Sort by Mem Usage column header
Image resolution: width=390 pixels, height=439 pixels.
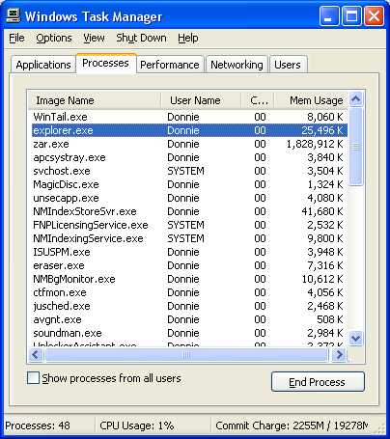(x=311, y=100)
